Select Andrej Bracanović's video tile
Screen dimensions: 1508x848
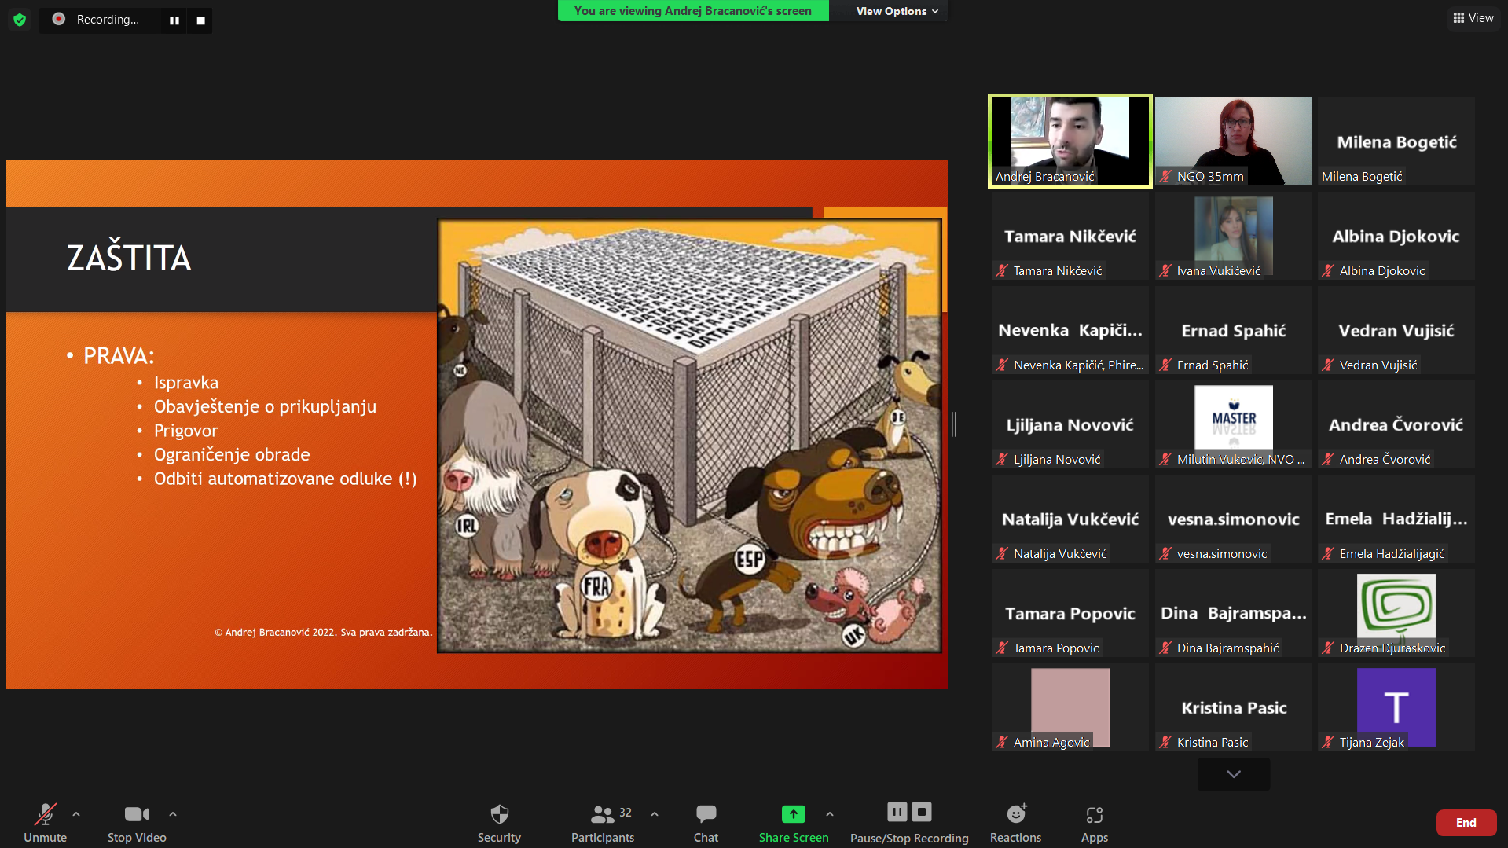(1070, 141)
